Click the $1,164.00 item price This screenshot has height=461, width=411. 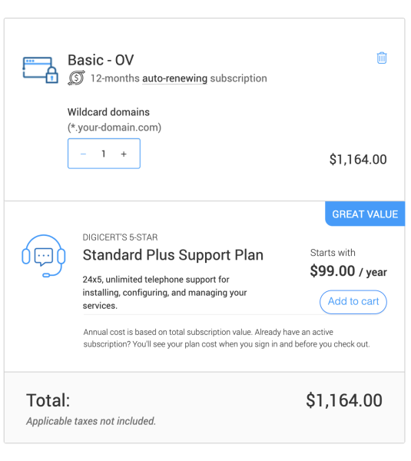click(358, 159)
